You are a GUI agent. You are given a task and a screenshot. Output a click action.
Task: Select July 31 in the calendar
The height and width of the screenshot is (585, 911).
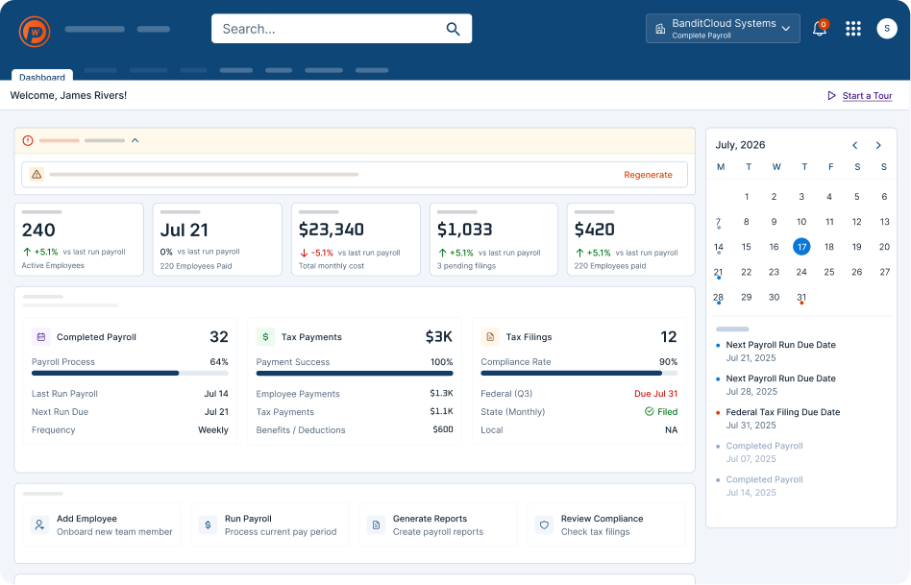(801, 298)
